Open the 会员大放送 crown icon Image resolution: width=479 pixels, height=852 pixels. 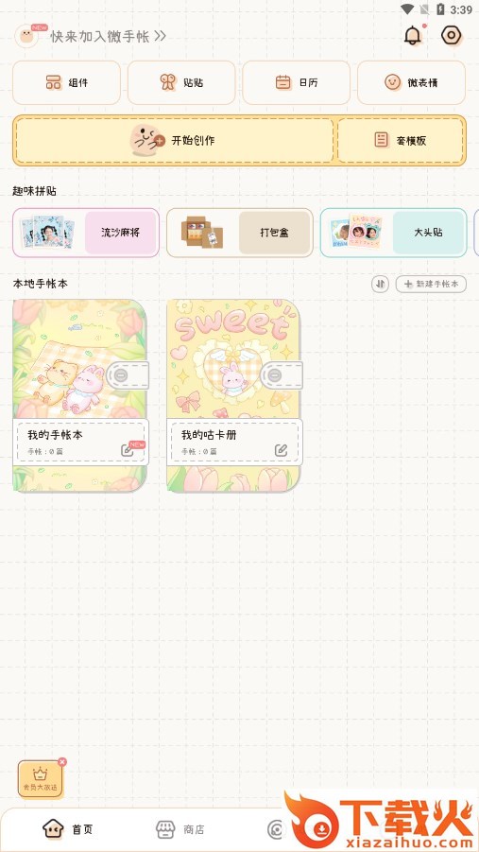click(x=41, y=778)
